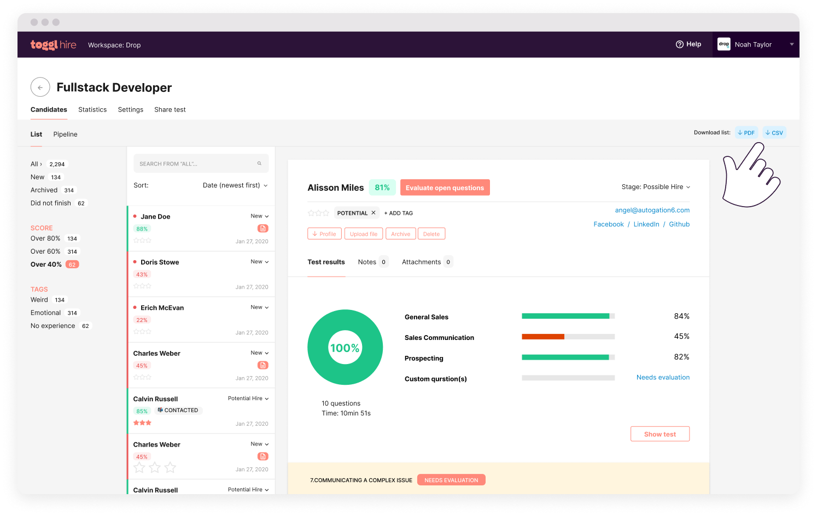
Task: Click Calvin Russell's three-star rating
Action: pos(142,423)
